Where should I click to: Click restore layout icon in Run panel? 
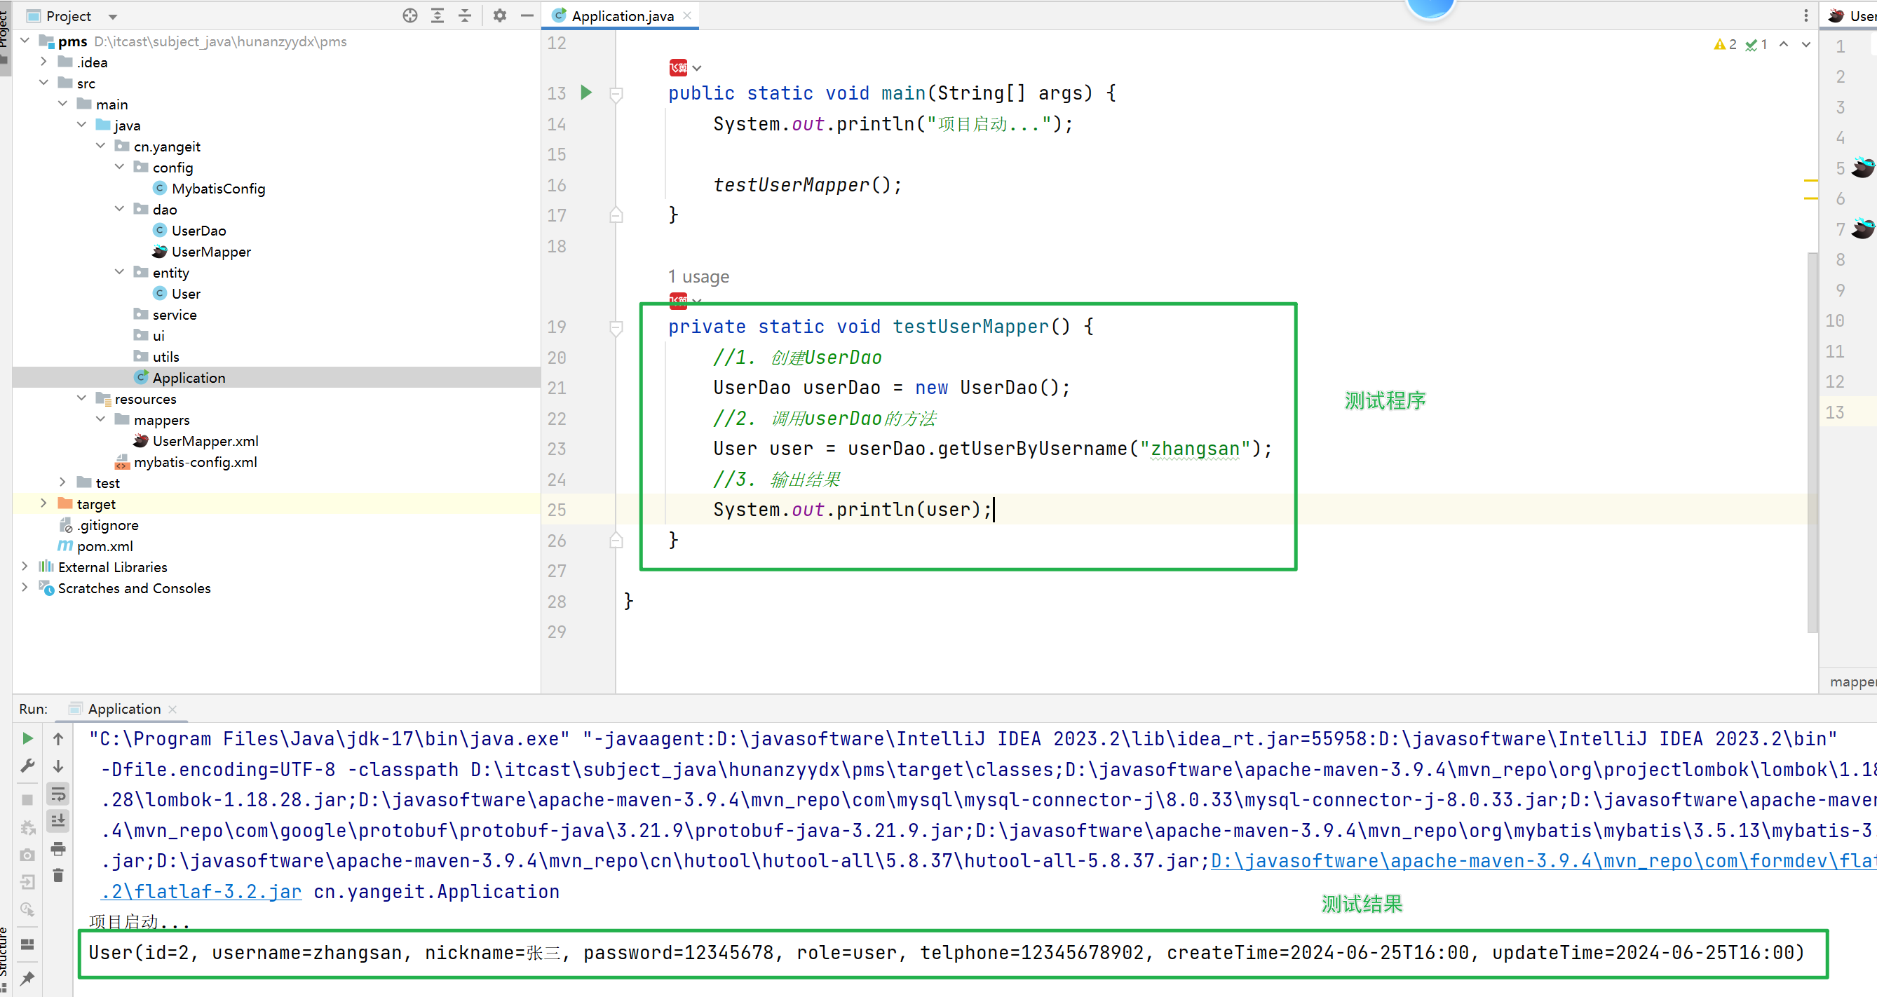click(x=27, y=944)
